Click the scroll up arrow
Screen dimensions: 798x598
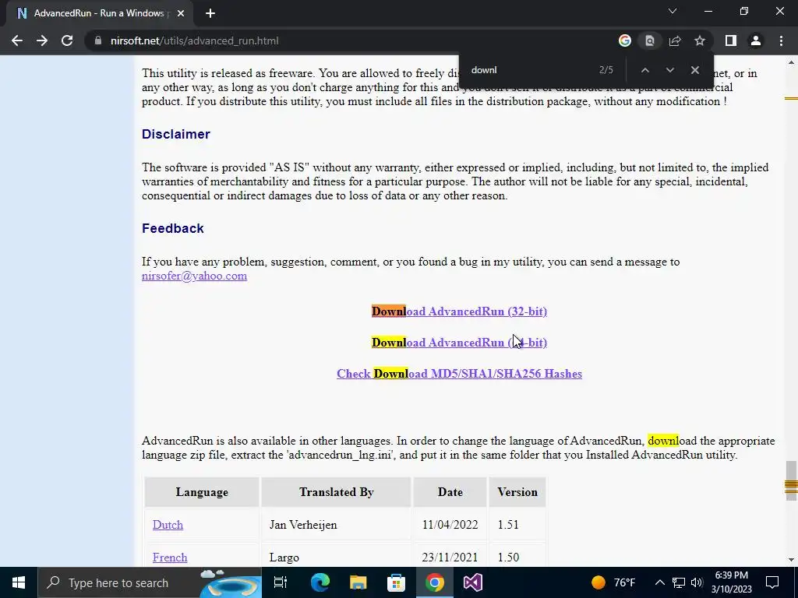pos(791,62)
